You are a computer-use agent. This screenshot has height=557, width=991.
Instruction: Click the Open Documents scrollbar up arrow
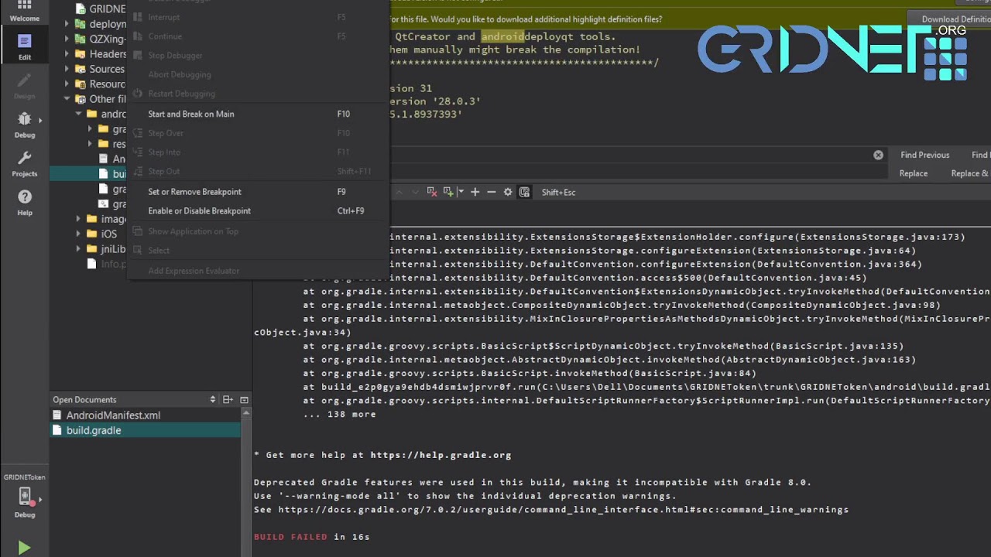[247, 413]
